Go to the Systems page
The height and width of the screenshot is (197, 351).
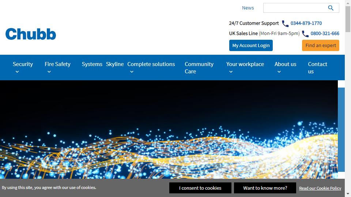(x=92, y=64)
